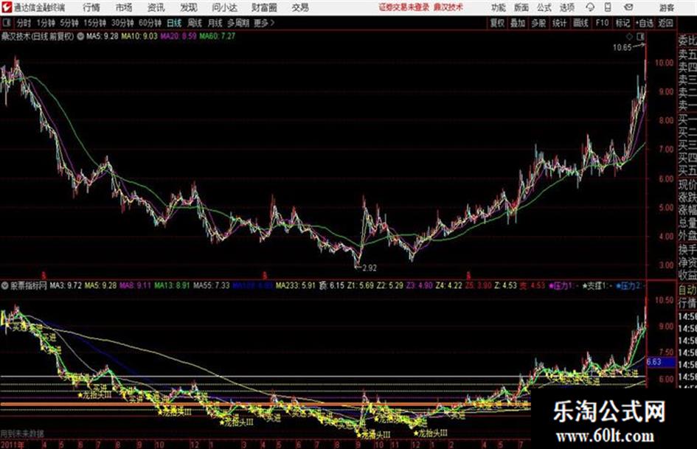This screenshot has height=449, width=697.
Task: Click the MA10: 9.03 label
Action: pos(139,36)
